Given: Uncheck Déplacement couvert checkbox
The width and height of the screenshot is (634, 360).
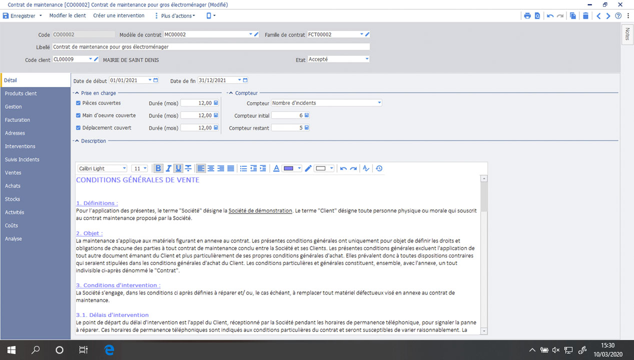Looking at the screenshot, I should (78, 128).
